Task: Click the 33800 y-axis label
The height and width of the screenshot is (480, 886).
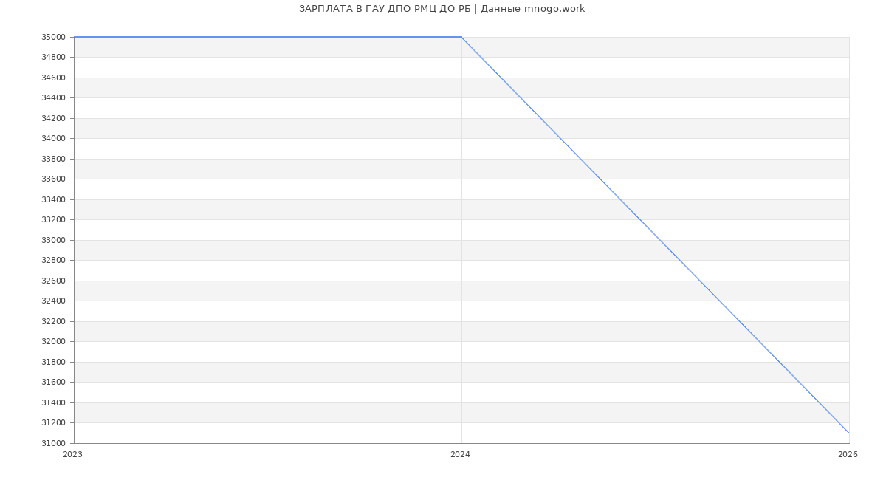Action: coord(53,159)
